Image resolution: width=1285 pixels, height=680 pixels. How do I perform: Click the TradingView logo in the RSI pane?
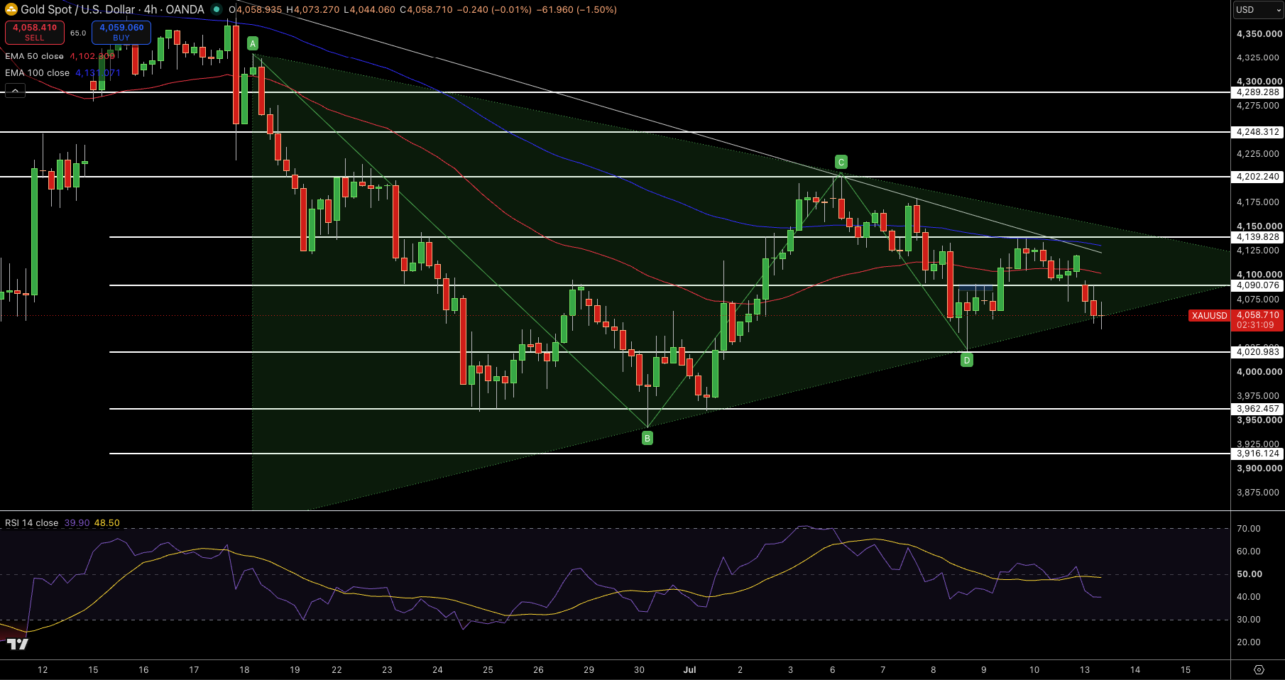click(18, 644)
